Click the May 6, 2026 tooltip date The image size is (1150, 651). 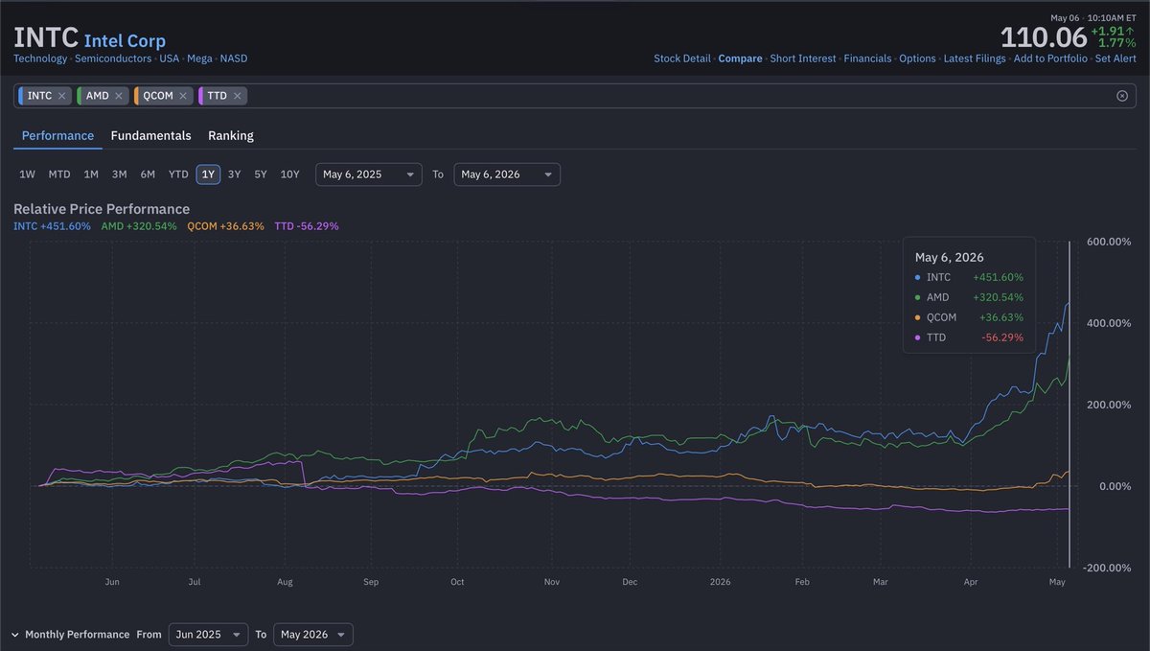(x=950, y=257)
